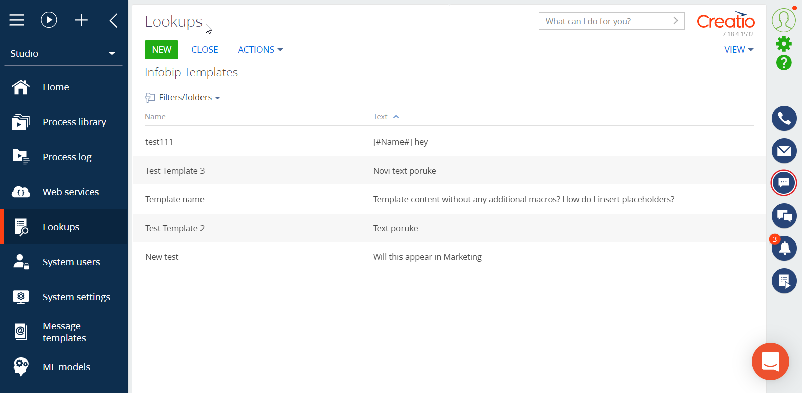Open the VIEW dropdown menu
The image size is (802, 393).
click(x=738, y=50)
